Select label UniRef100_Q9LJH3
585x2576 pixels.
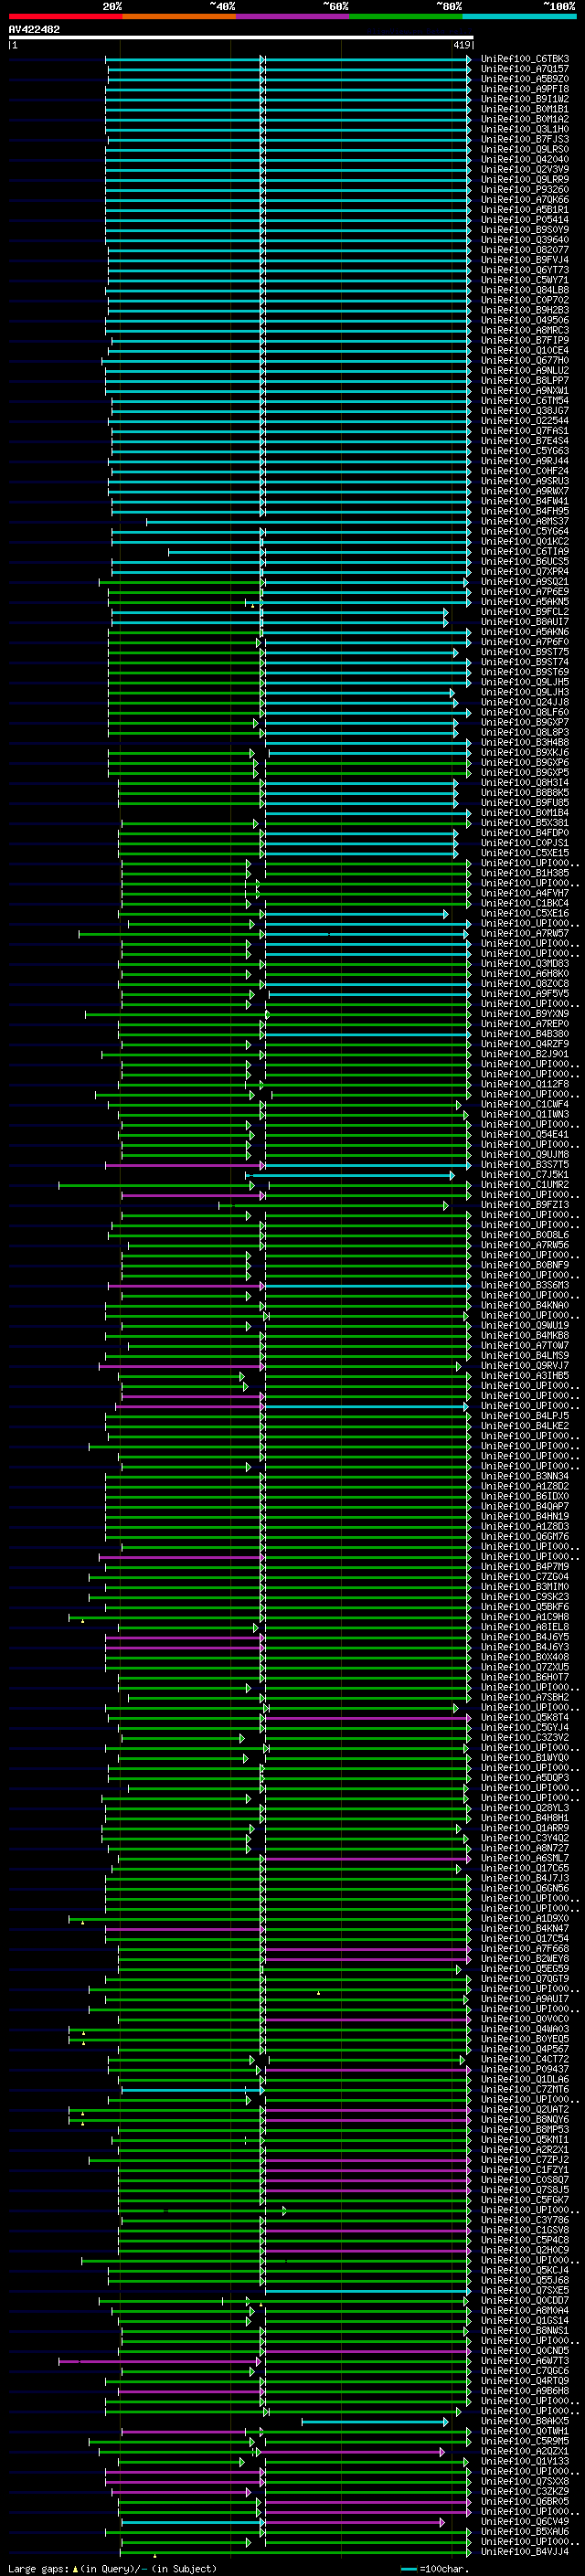[525, 692]
